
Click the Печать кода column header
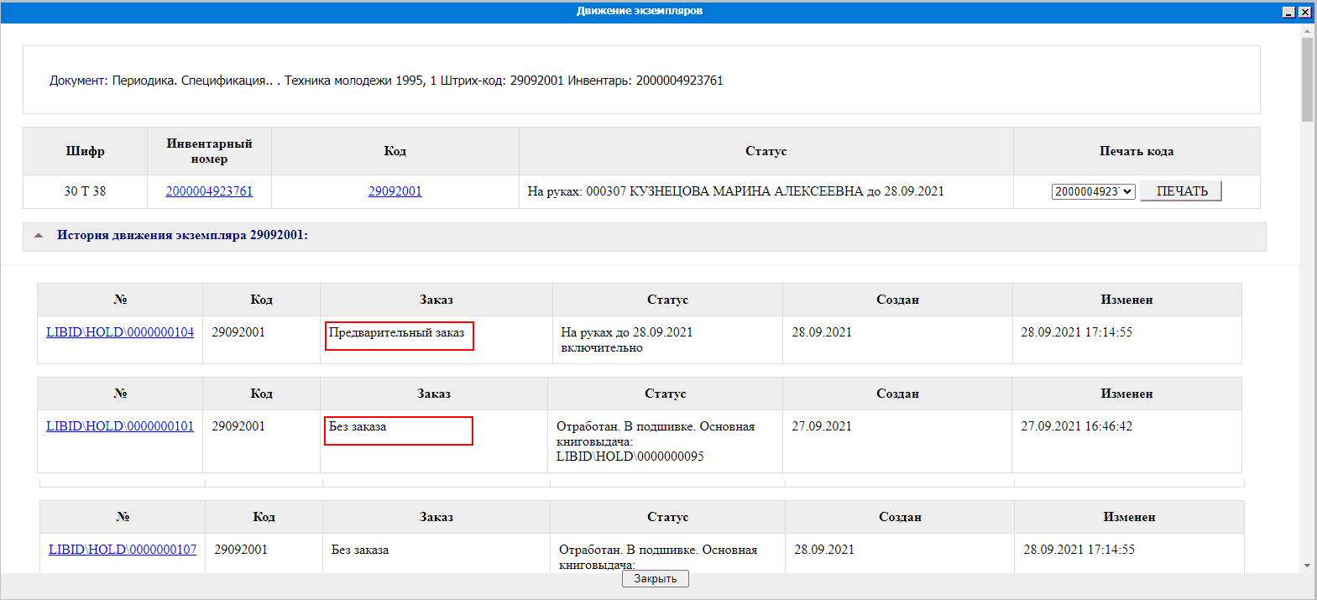[x=1137, y=151]
